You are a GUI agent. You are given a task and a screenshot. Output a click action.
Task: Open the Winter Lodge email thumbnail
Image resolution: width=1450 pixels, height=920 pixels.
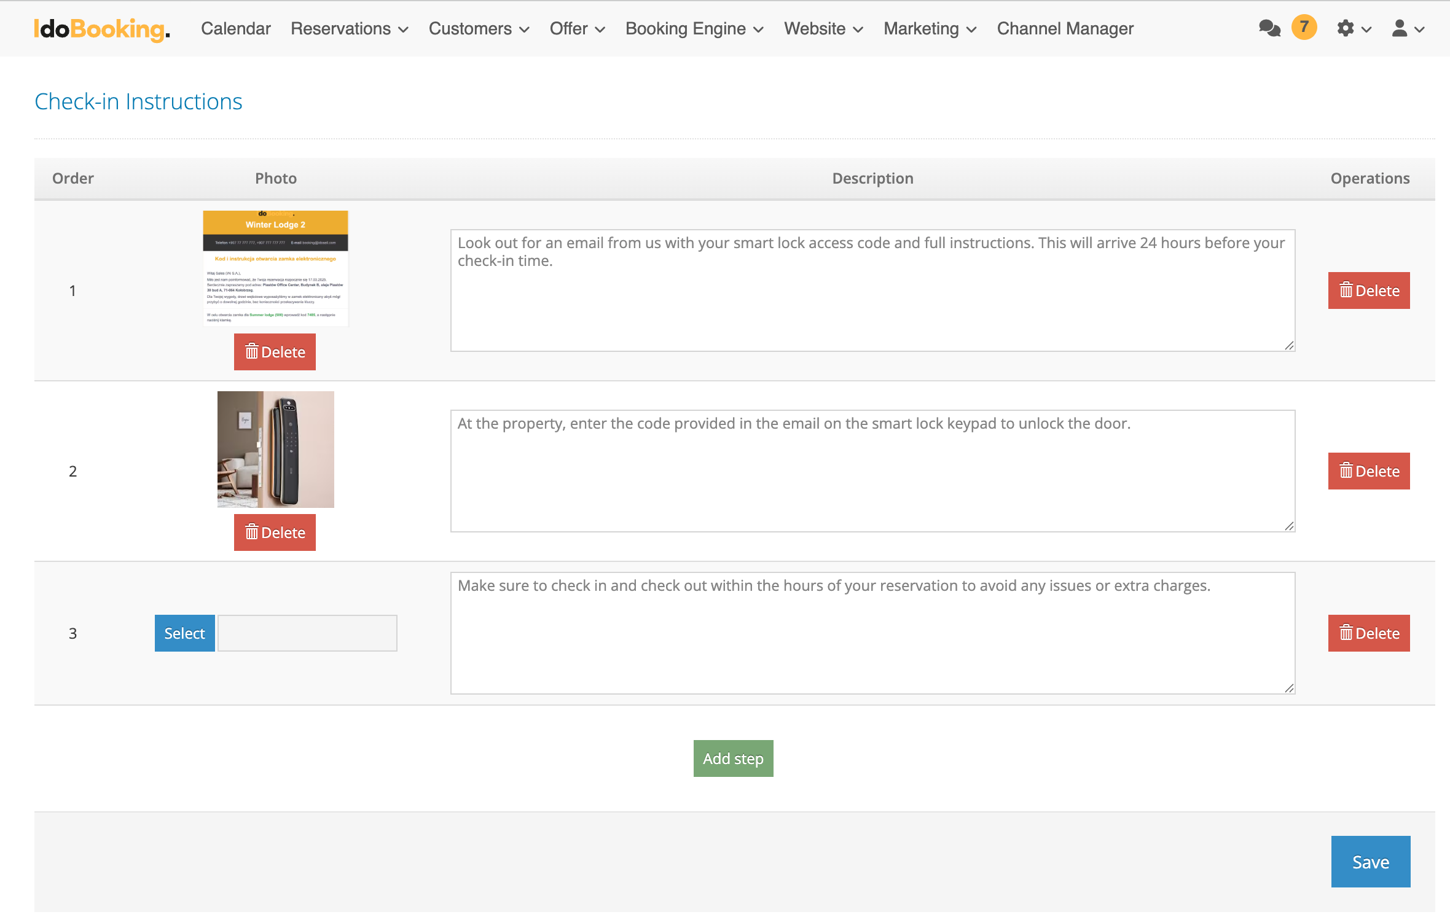tap(275, 268)
